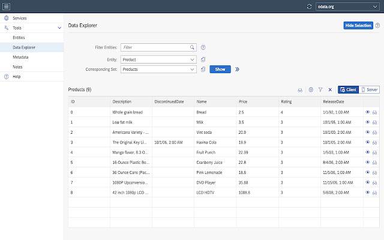384x240 pixels.
Task: Click the '10/1/06, 2:00 AM' discontinued date cell
Action: pyautogui.click(x=173, y=142)
